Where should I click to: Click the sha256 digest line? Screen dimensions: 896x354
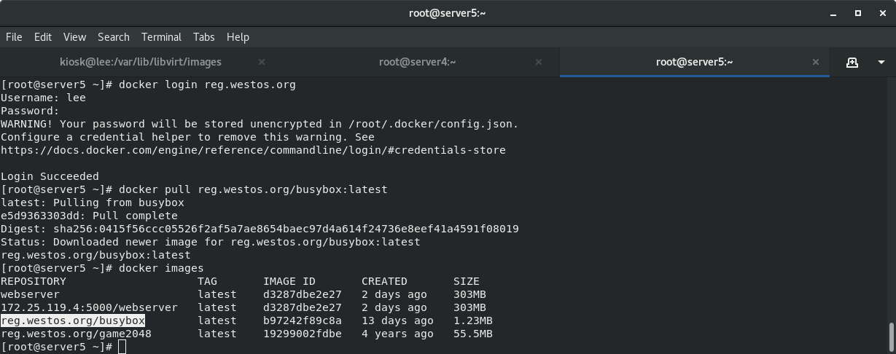(260, 229)
